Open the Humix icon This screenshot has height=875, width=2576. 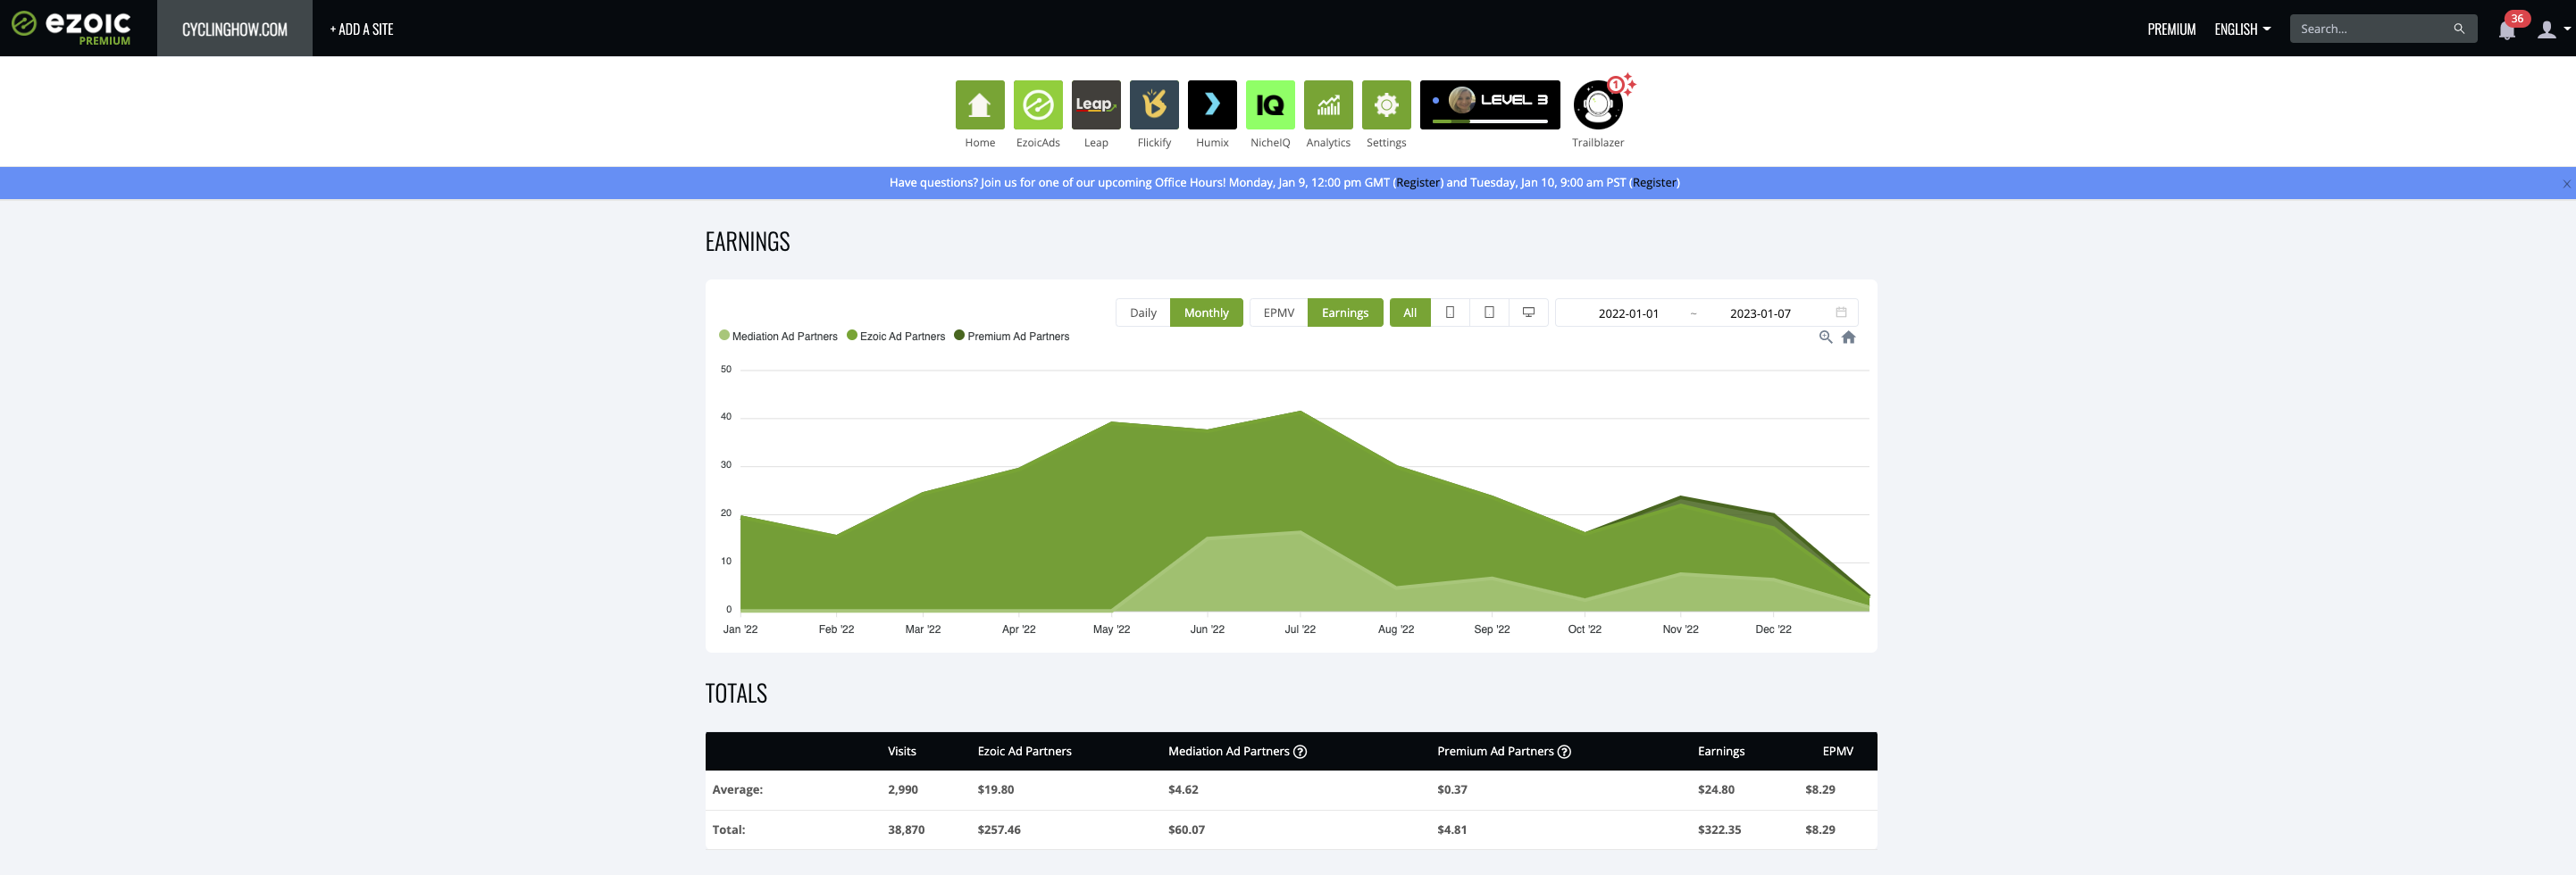[1211, 105]
